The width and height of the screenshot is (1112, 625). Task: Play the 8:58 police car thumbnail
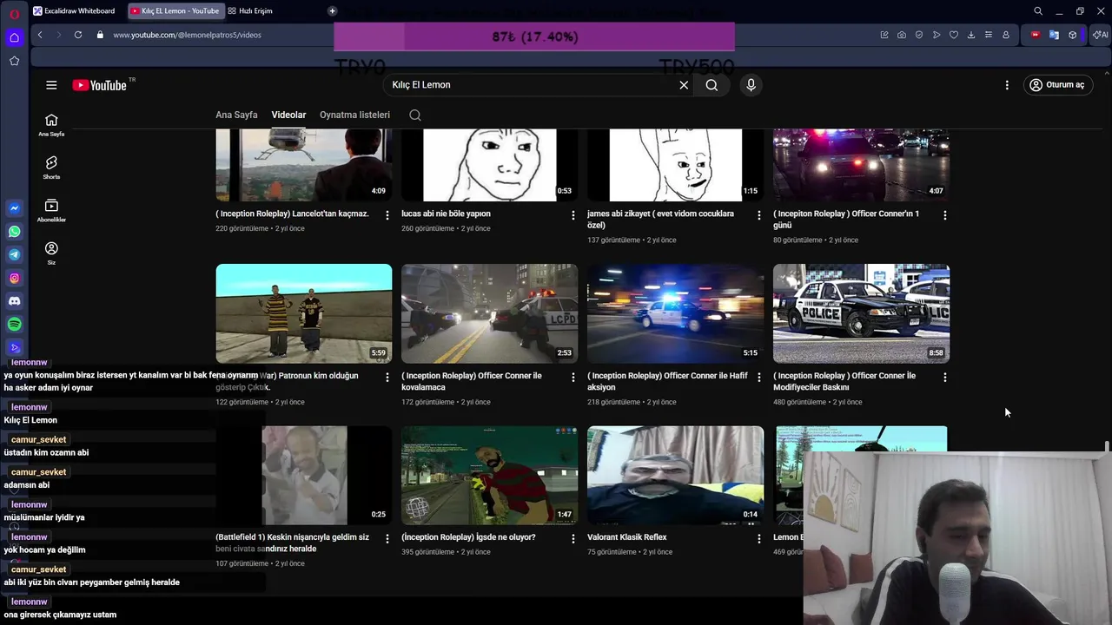861,313
